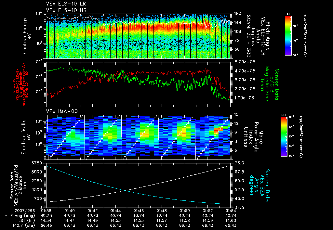Click the pitch angle tick value 36
Viewport: 333px width, 230px height.
click(x=236, y=49)
